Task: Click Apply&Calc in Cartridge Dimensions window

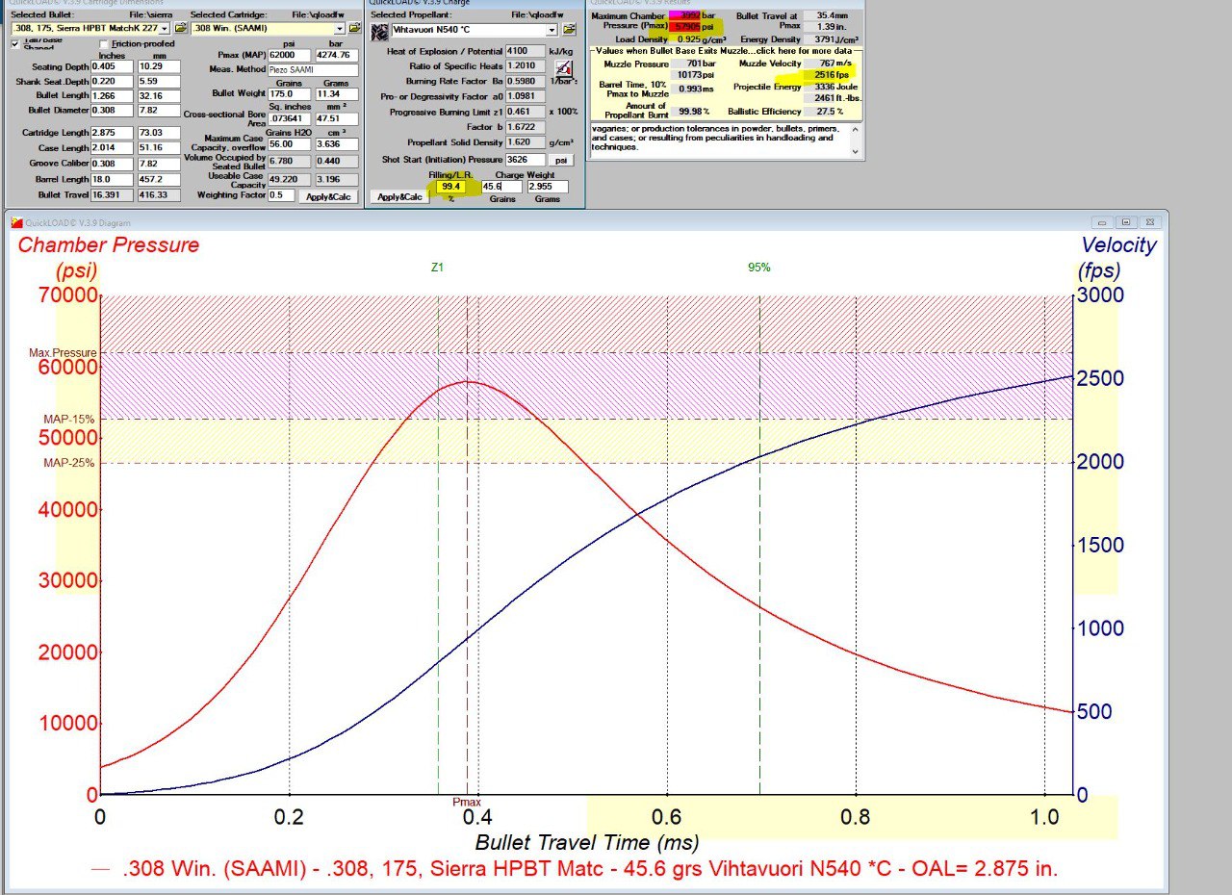Action: (x=327, y=196)
